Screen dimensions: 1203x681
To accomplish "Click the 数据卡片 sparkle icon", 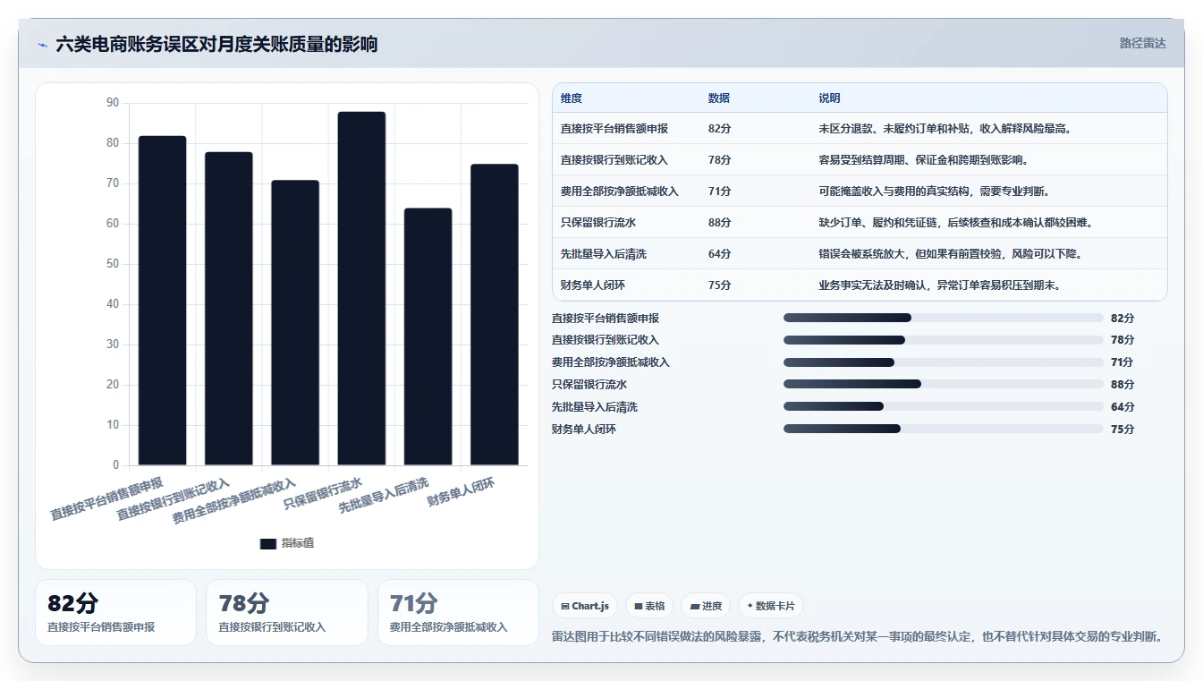I will click(x=750, y=606).
